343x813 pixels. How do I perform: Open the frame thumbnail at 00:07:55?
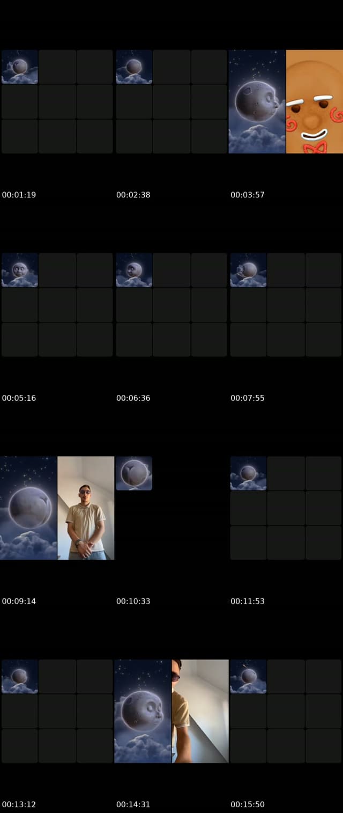[286, 305]
